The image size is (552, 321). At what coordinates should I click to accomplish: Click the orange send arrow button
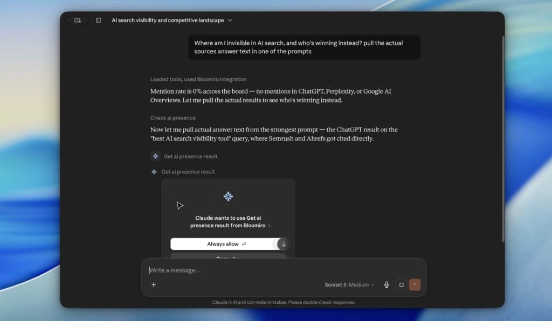(x=415, y=285)
